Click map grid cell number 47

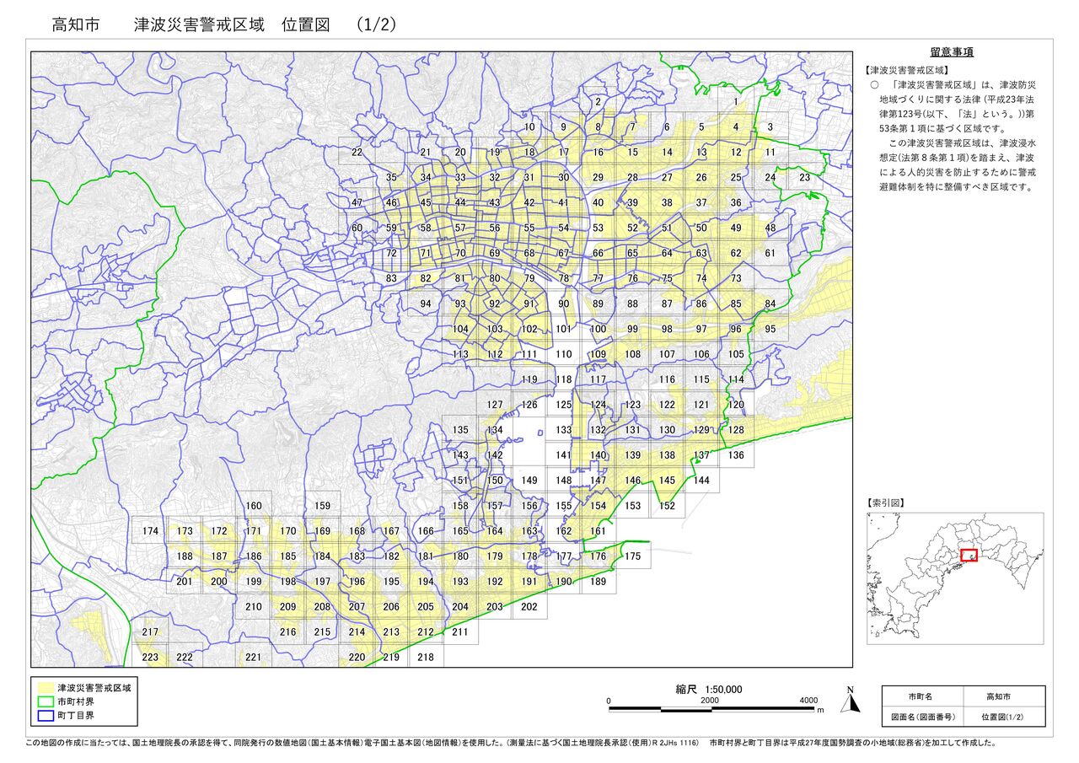click(357, 203)
